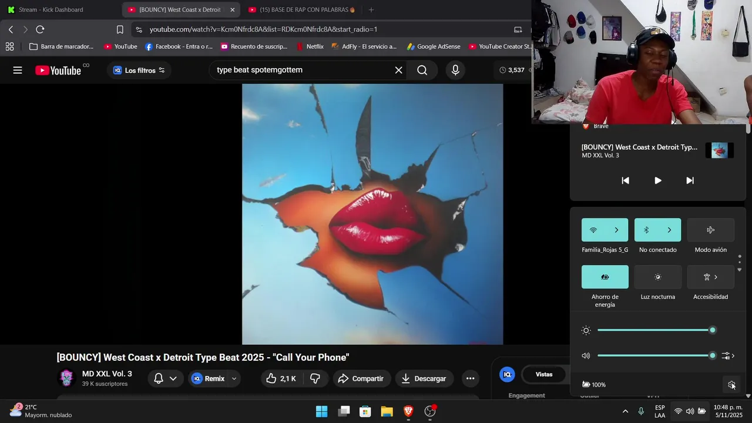
Task: Adjust the brightness slider
Action: 655,330
